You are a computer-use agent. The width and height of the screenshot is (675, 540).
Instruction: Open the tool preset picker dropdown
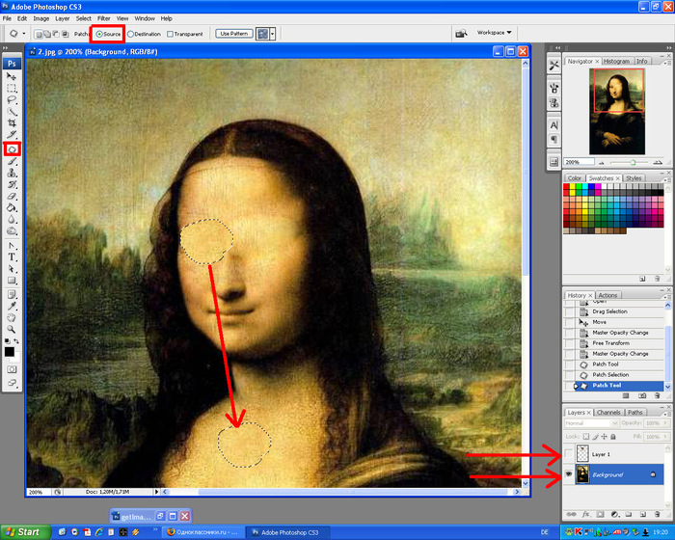point(24,34)
